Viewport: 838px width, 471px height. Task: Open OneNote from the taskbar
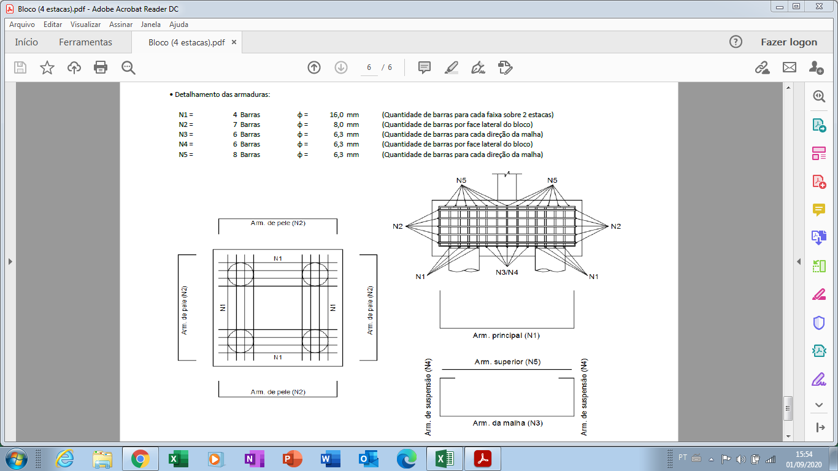tap(254, 459)
